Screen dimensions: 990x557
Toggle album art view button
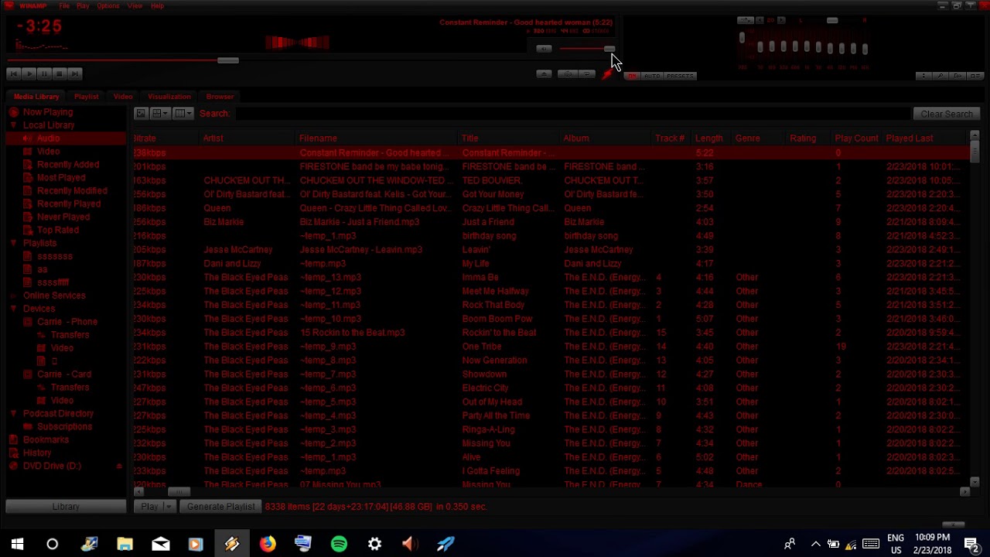tap(141, 114)
